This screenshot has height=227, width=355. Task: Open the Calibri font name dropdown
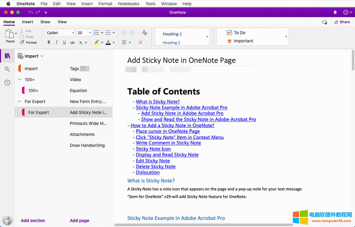click(60, 33)
